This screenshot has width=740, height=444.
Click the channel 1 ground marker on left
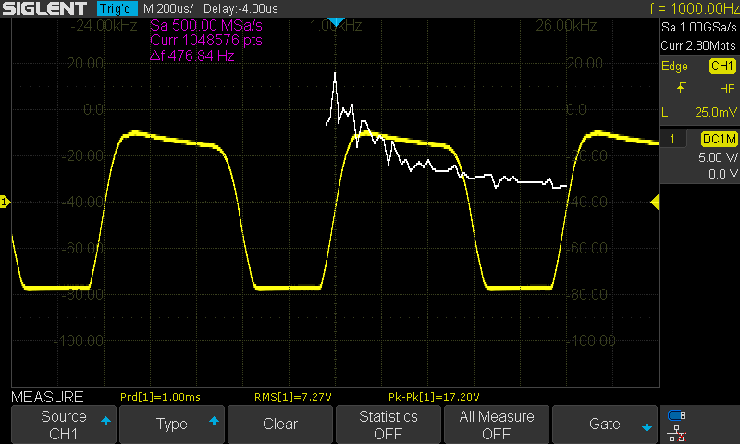tap(5, 202)
